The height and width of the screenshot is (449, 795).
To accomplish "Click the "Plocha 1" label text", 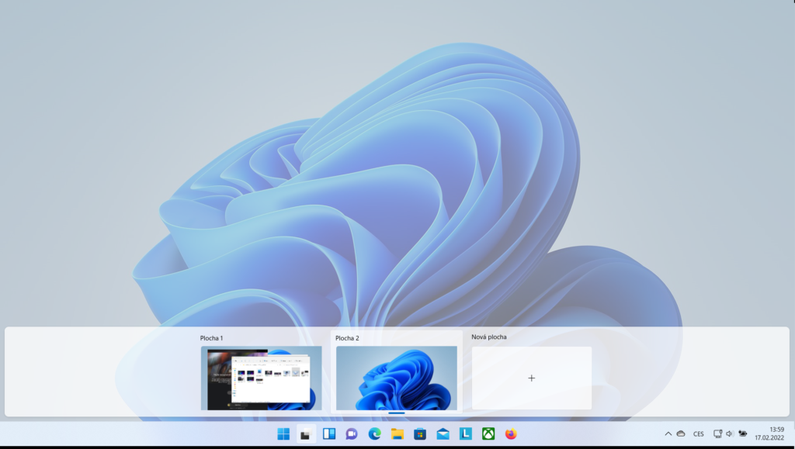I will click(x=211, y=338).
